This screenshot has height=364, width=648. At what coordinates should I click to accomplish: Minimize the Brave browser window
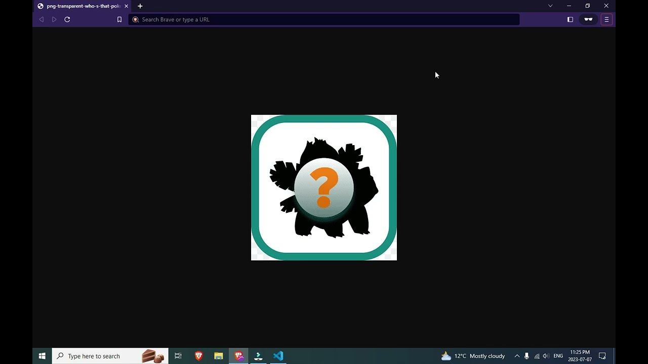[x=569, y=6]
